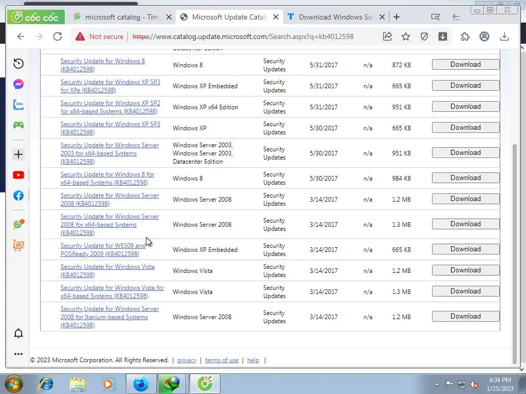Close the Microsoft Update Catalog tab

click(x=276, y=17)
